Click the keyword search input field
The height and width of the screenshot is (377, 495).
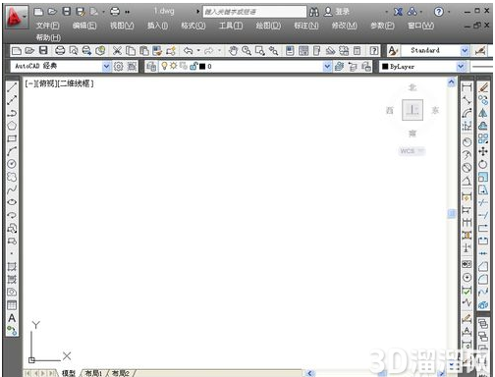254,12
